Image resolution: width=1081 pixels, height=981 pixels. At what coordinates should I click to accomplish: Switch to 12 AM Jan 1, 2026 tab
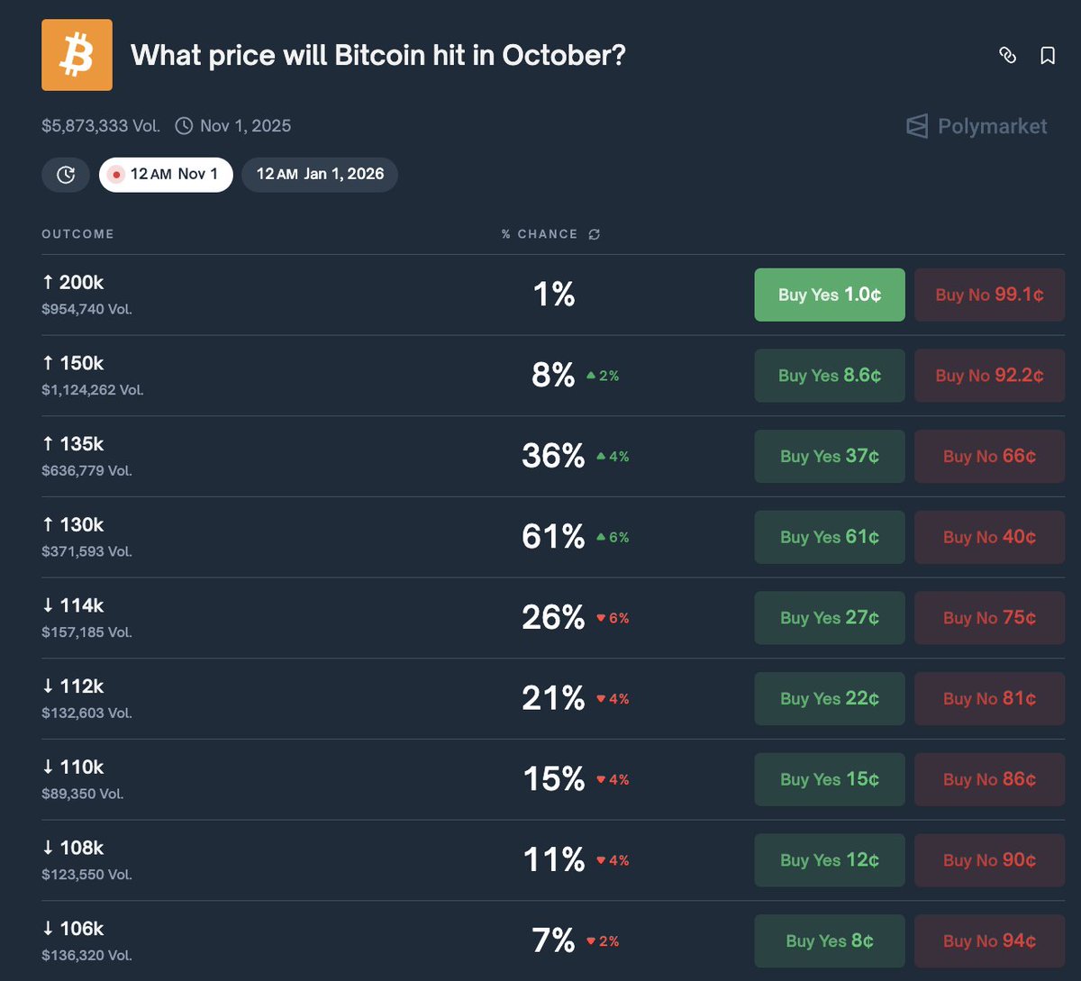(320, 175)
